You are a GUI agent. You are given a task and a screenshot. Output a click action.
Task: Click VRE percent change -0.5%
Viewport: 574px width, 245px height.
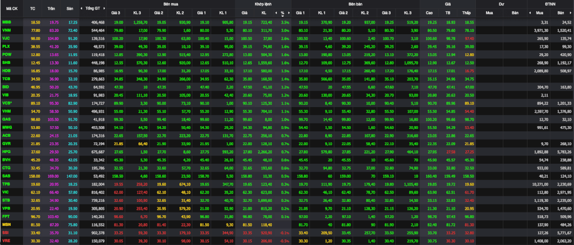click(284, 241)
